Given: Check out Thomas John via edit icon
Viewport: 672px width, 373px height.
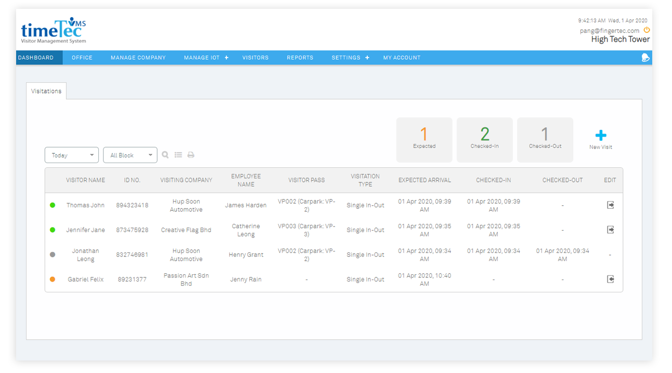Looking at the screenshot, I should pos(610,205).
